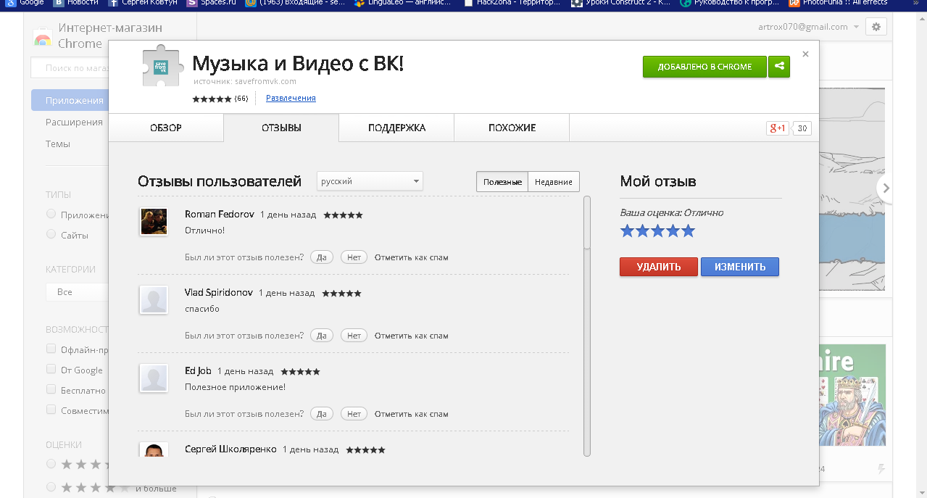Sort reviews by Полезные

[x=502, y=182]
